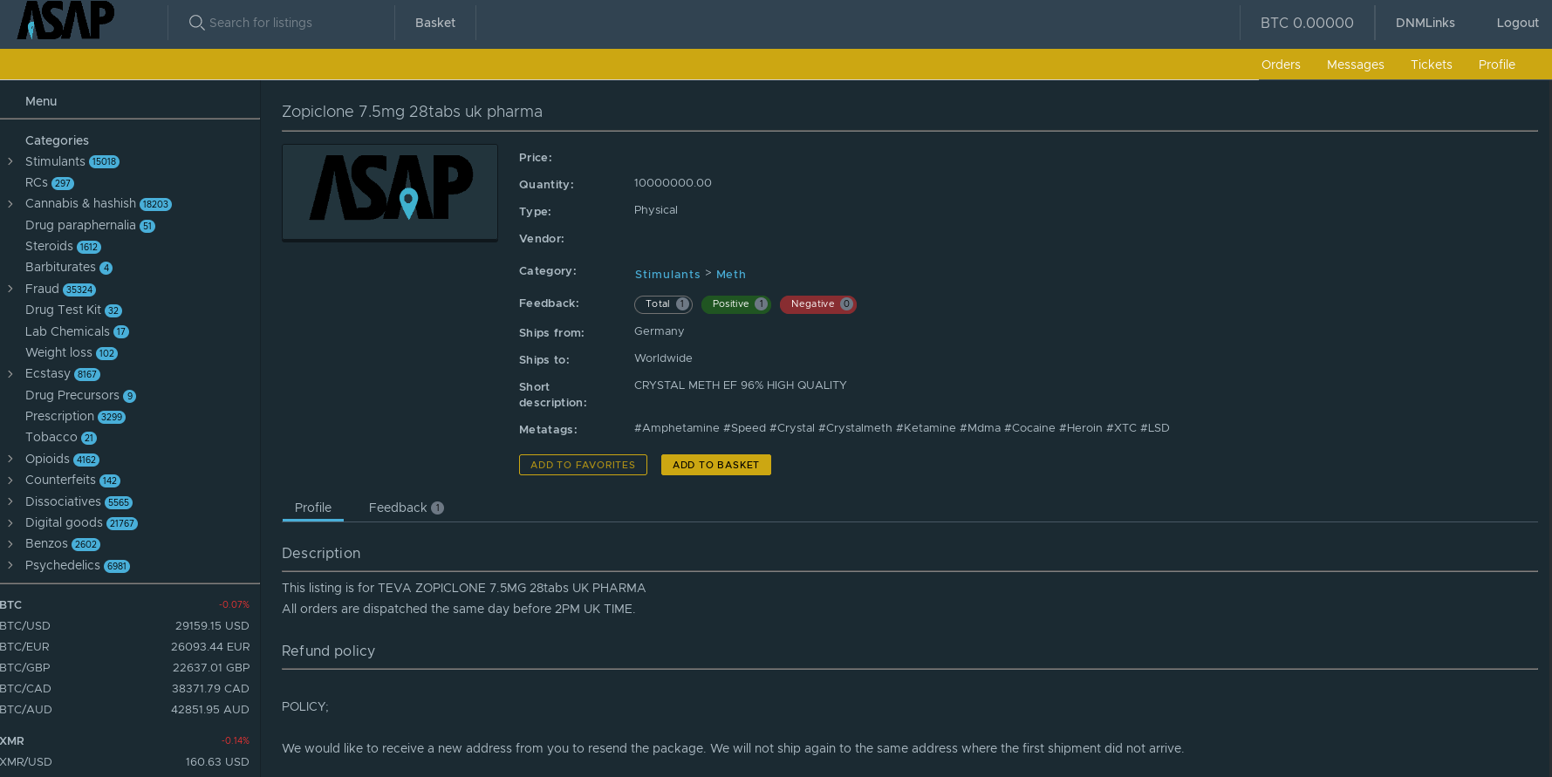
Task: Select the Drug Test Kit category
Action: click(x=63, y=310)
